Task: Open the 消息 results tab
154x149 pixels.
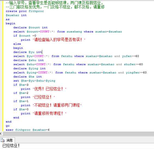Action: pos(7,140)
